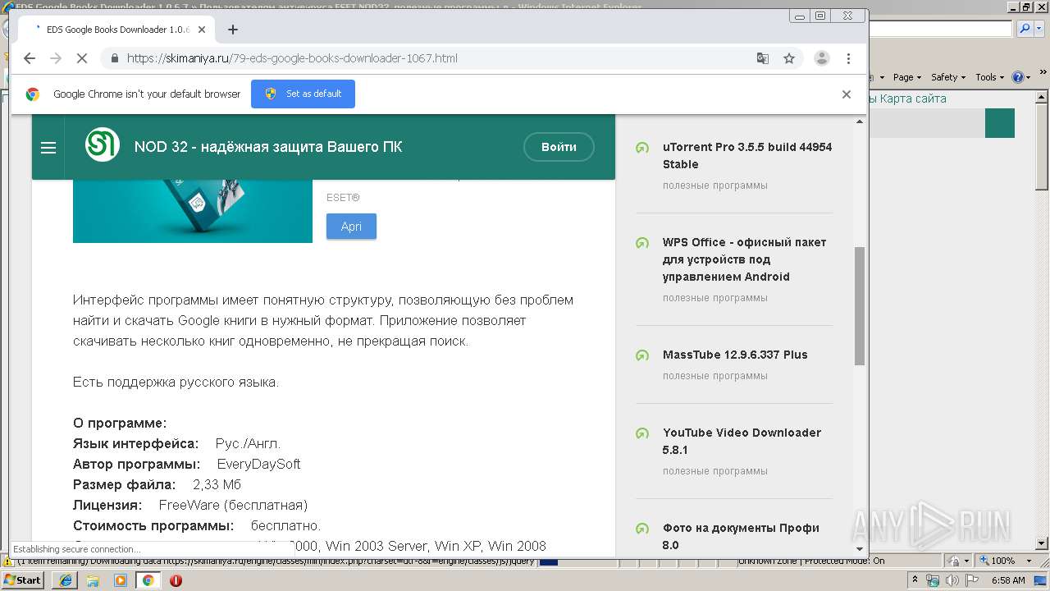Click the EveryDaySoft author text
The width and height of the screenshot is (1050, 591).
click(258, 464)
